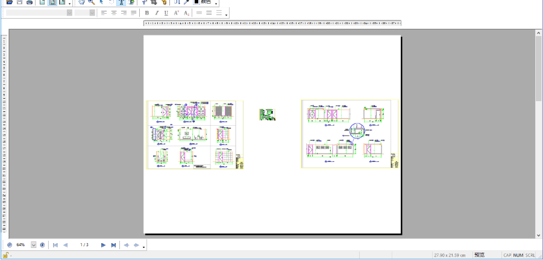Click the black color swatch

point(196,2)
